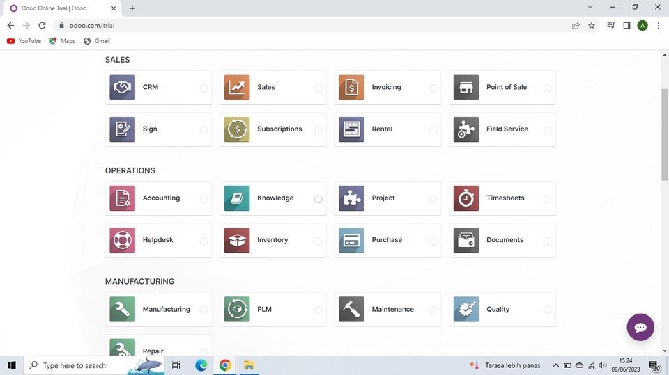Open the Chrome profile avatar
Image resolution: width=669 pixels, height=375 pixels.
coord(642,26)
